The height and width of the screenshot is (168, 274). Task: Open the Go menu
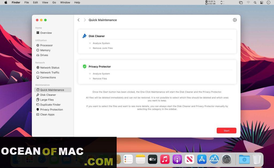pyautogui.click(x=54, y=2)
